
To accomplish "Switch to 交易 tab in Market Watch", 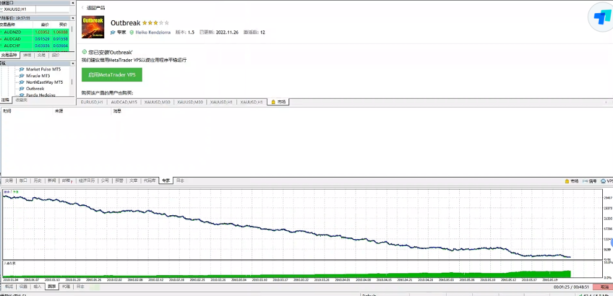I will (41, 55).
